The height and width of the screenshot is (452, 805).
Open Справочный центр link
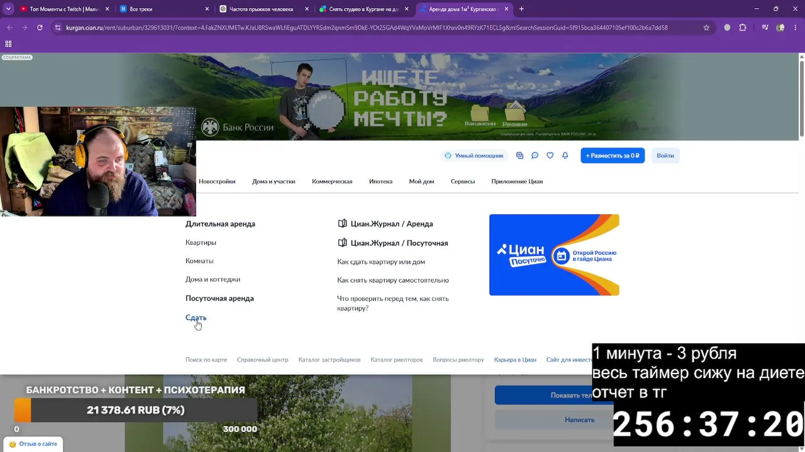point(262,360)
